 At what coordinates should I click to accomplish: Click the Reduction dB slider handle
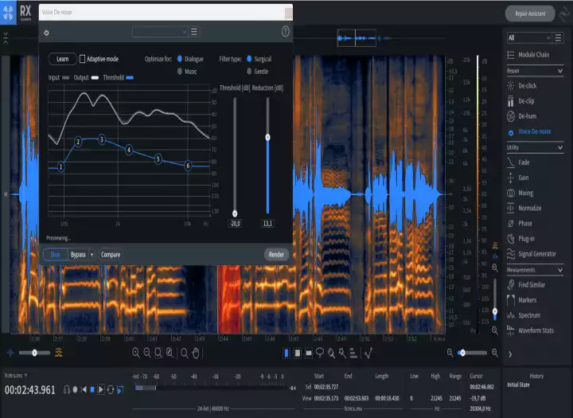click(x=267, y=137)
